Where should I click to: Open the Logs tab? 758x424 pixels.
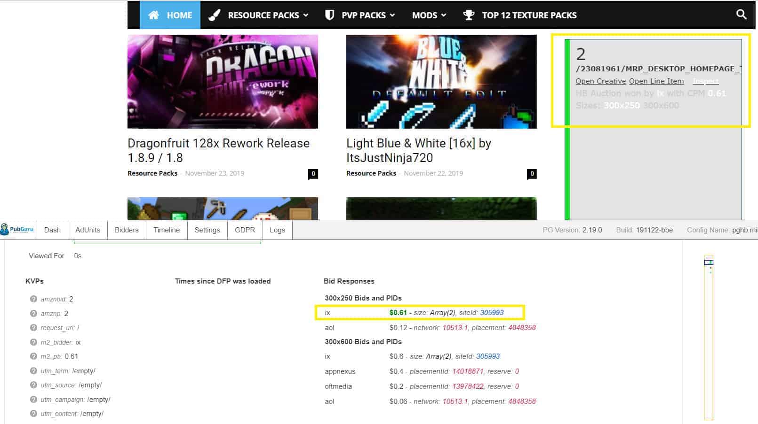(277, 230)
